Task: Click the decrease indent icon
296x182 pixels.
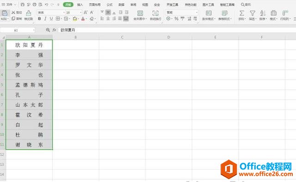Action: click(x=121, y=12)
